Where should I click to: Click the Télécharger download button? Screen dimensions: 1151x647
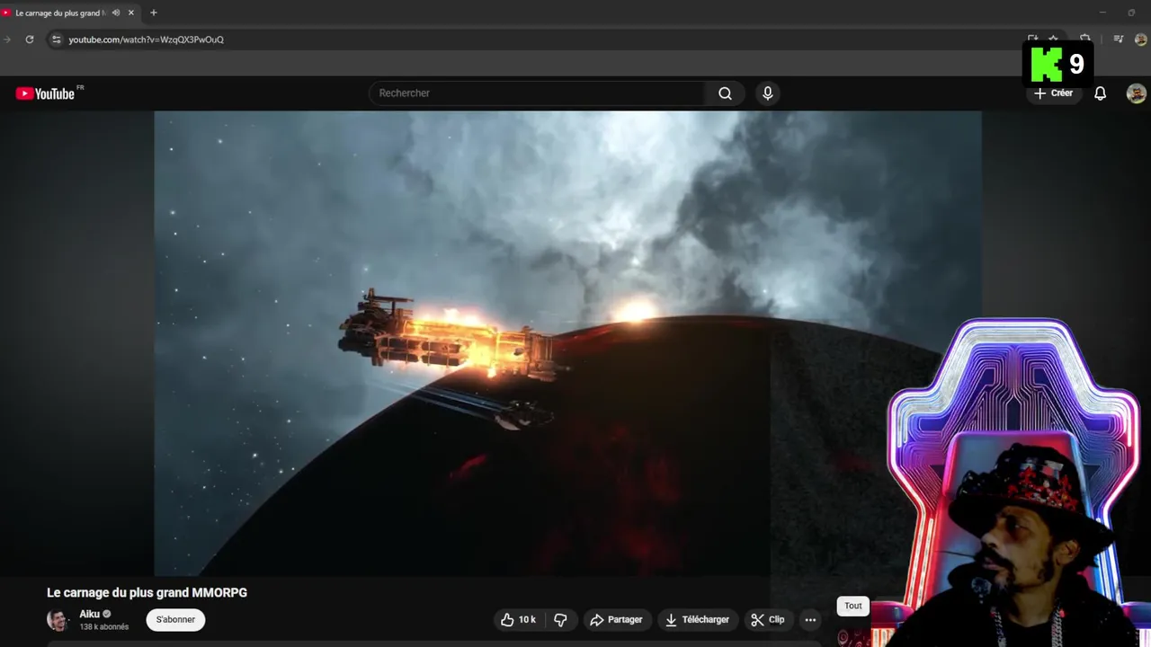[x=698, y=620]
